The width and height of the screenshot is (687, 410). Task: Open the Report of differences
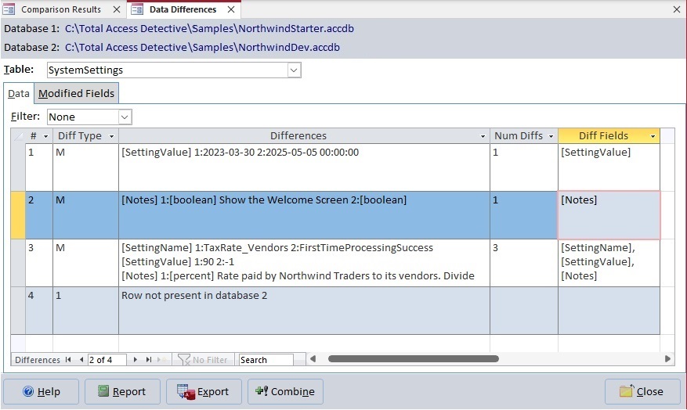(121, 391)
